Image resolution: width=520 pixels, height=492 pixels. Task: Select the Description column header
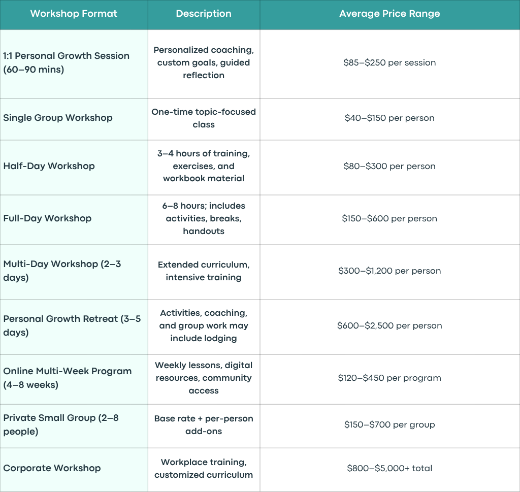204,14
